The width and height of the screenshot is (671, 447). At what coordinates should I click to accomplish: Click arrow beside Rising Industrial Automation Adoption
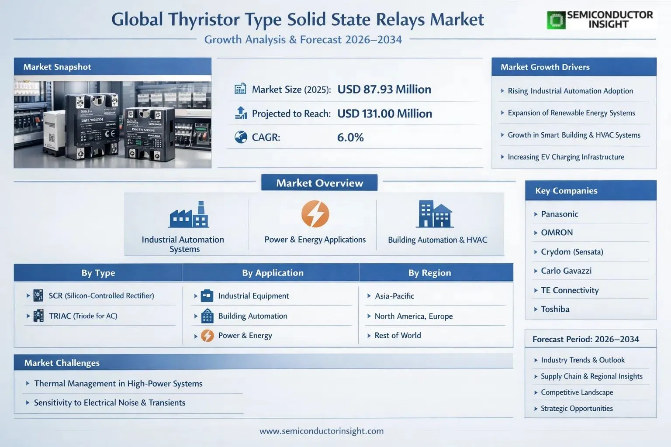point(502,91)
